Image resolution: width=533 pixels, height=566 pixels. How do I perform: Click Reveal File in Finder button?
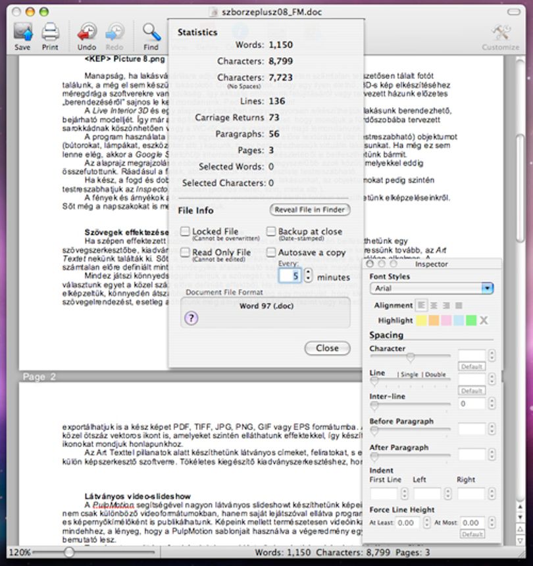tap(310, 210)
